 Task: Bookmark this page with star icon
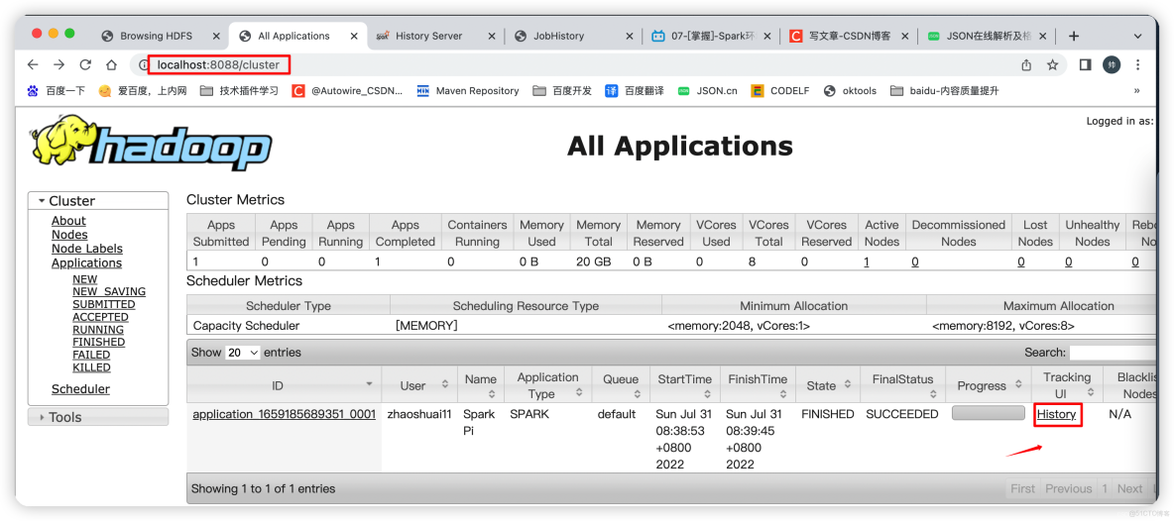coord(1052,65)
